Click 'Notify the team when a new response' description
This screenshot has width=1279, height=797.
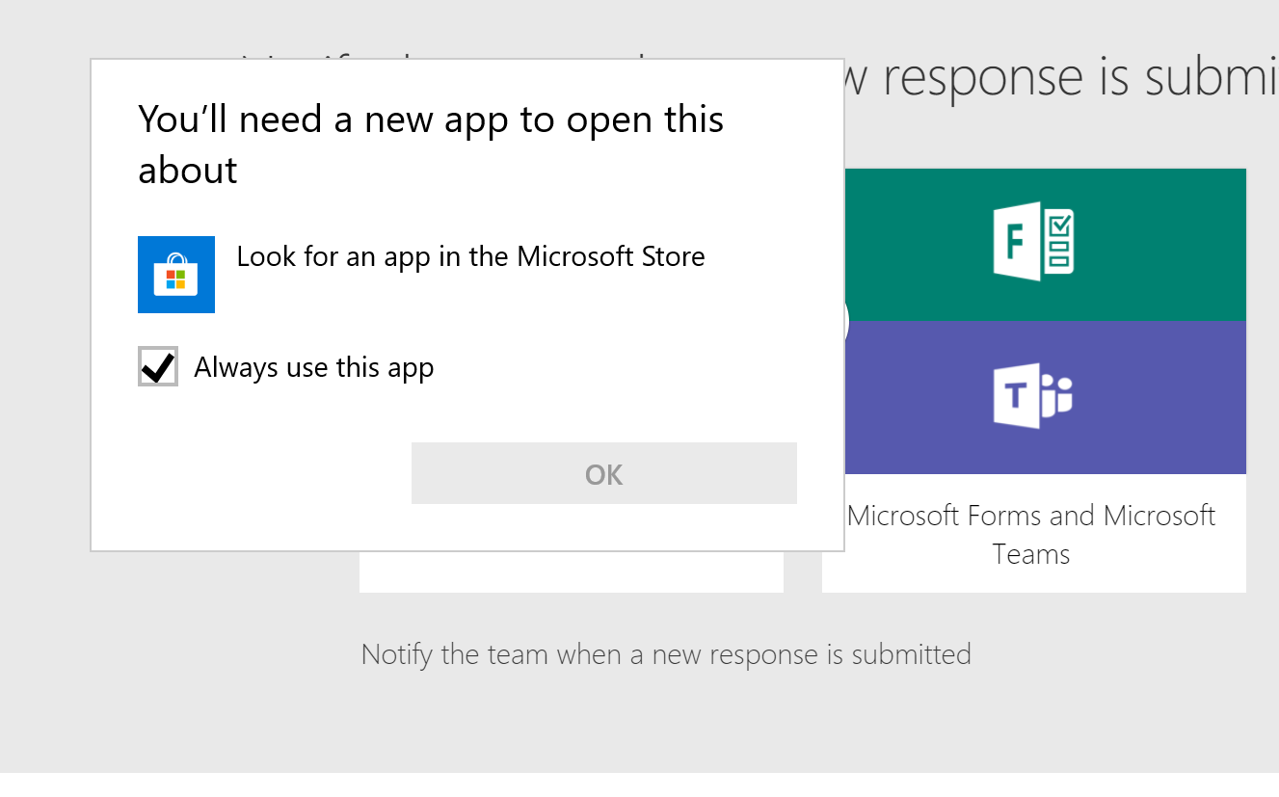coord(665,655)
